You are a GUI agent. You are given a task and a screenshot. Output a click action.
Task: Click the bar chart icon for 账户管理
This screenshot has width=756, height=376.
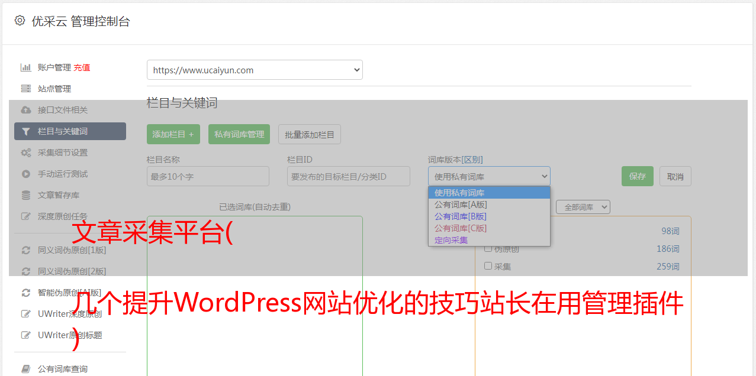pyautogui.click(x=25, y=67)
